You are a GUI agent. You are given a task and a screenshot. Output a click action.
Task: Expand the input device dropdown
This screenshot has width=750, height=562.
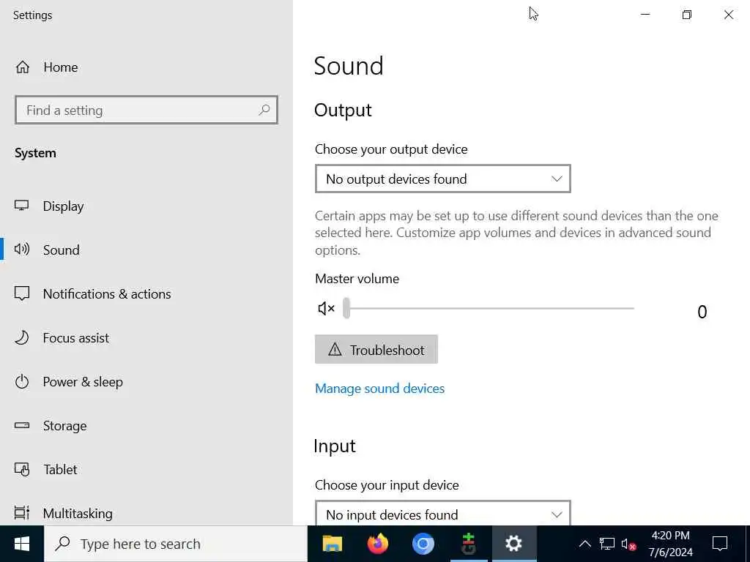coord(443,514)
